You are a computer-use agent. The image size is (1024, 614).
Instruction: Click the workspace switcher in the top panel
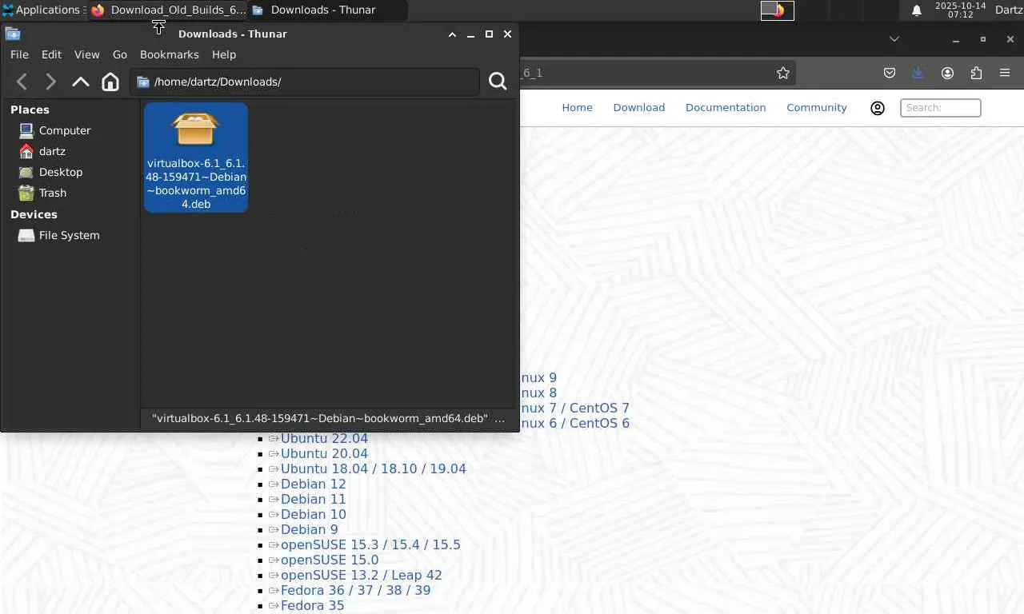point(777,10)
